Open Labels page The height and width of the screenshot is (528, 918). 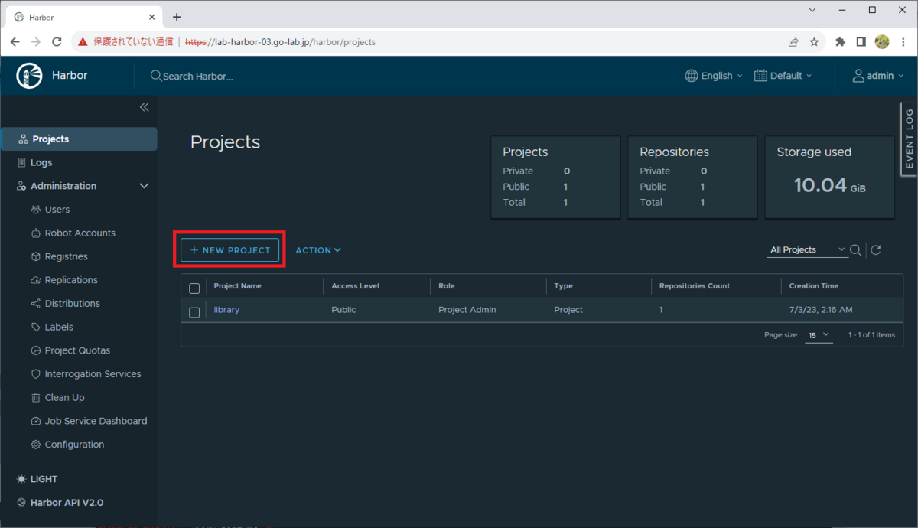[x=59, y=327]
